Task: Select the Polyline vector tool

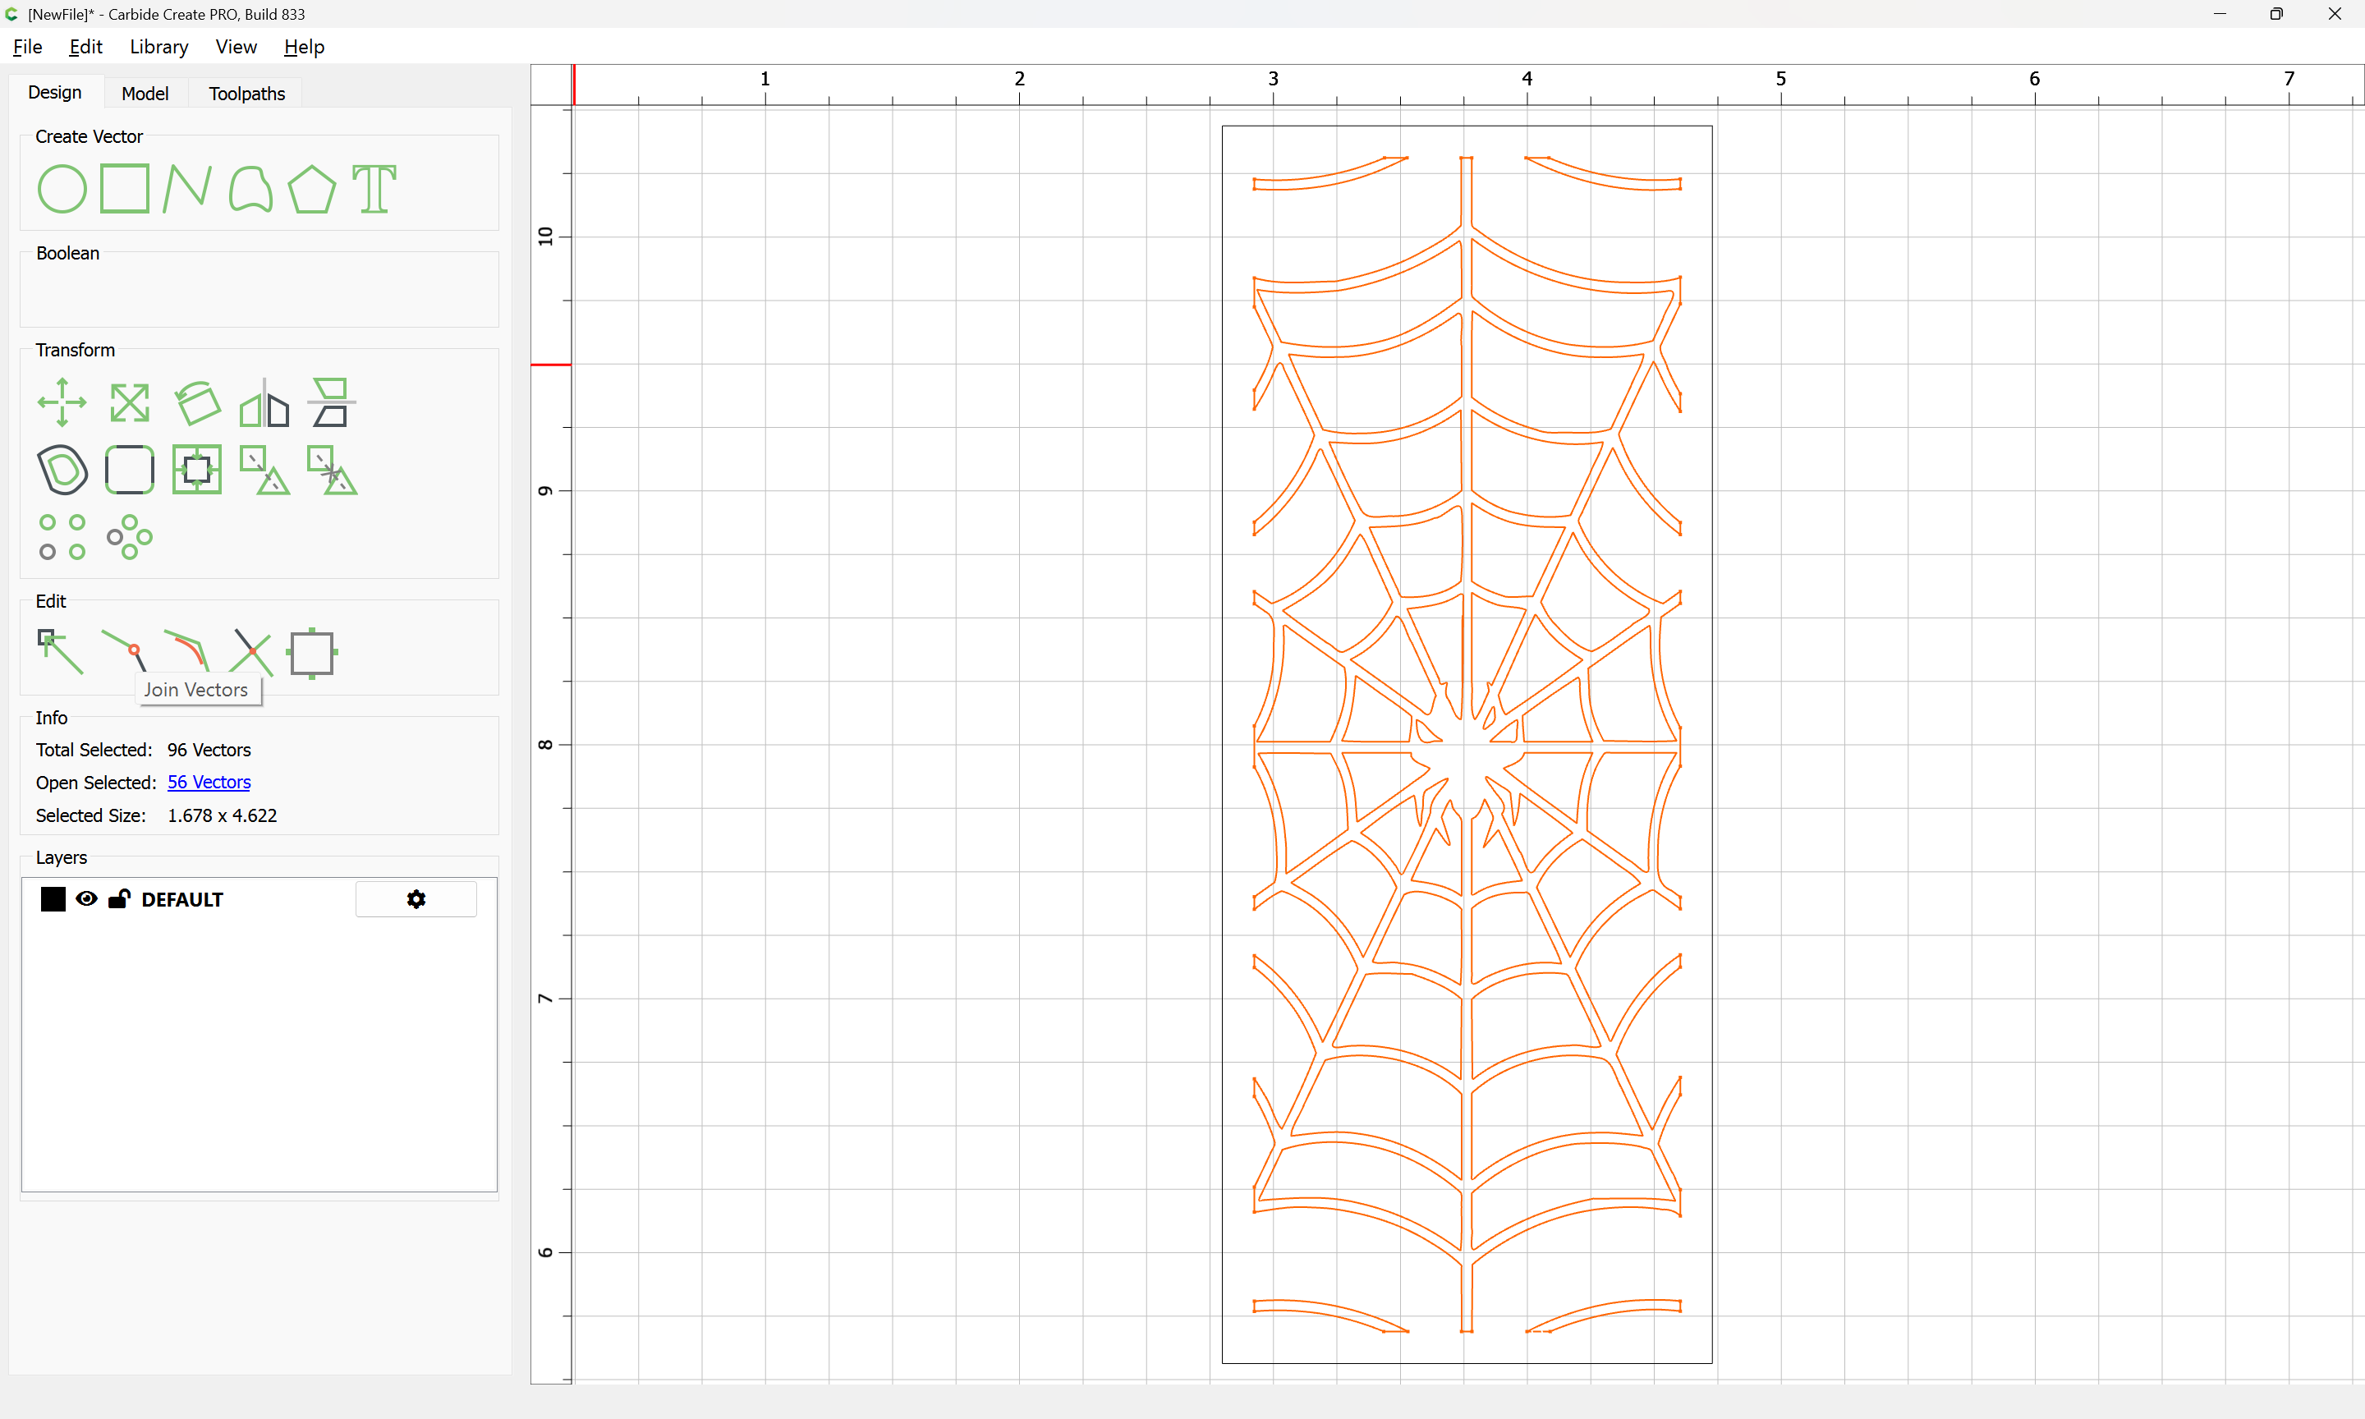Action: point(186,188)
